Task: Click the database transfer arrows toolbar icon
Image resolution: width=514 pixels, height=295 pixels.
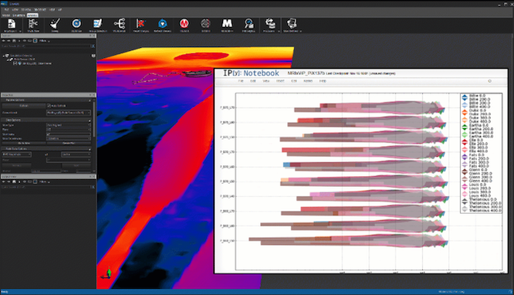Action: point(270,24)
